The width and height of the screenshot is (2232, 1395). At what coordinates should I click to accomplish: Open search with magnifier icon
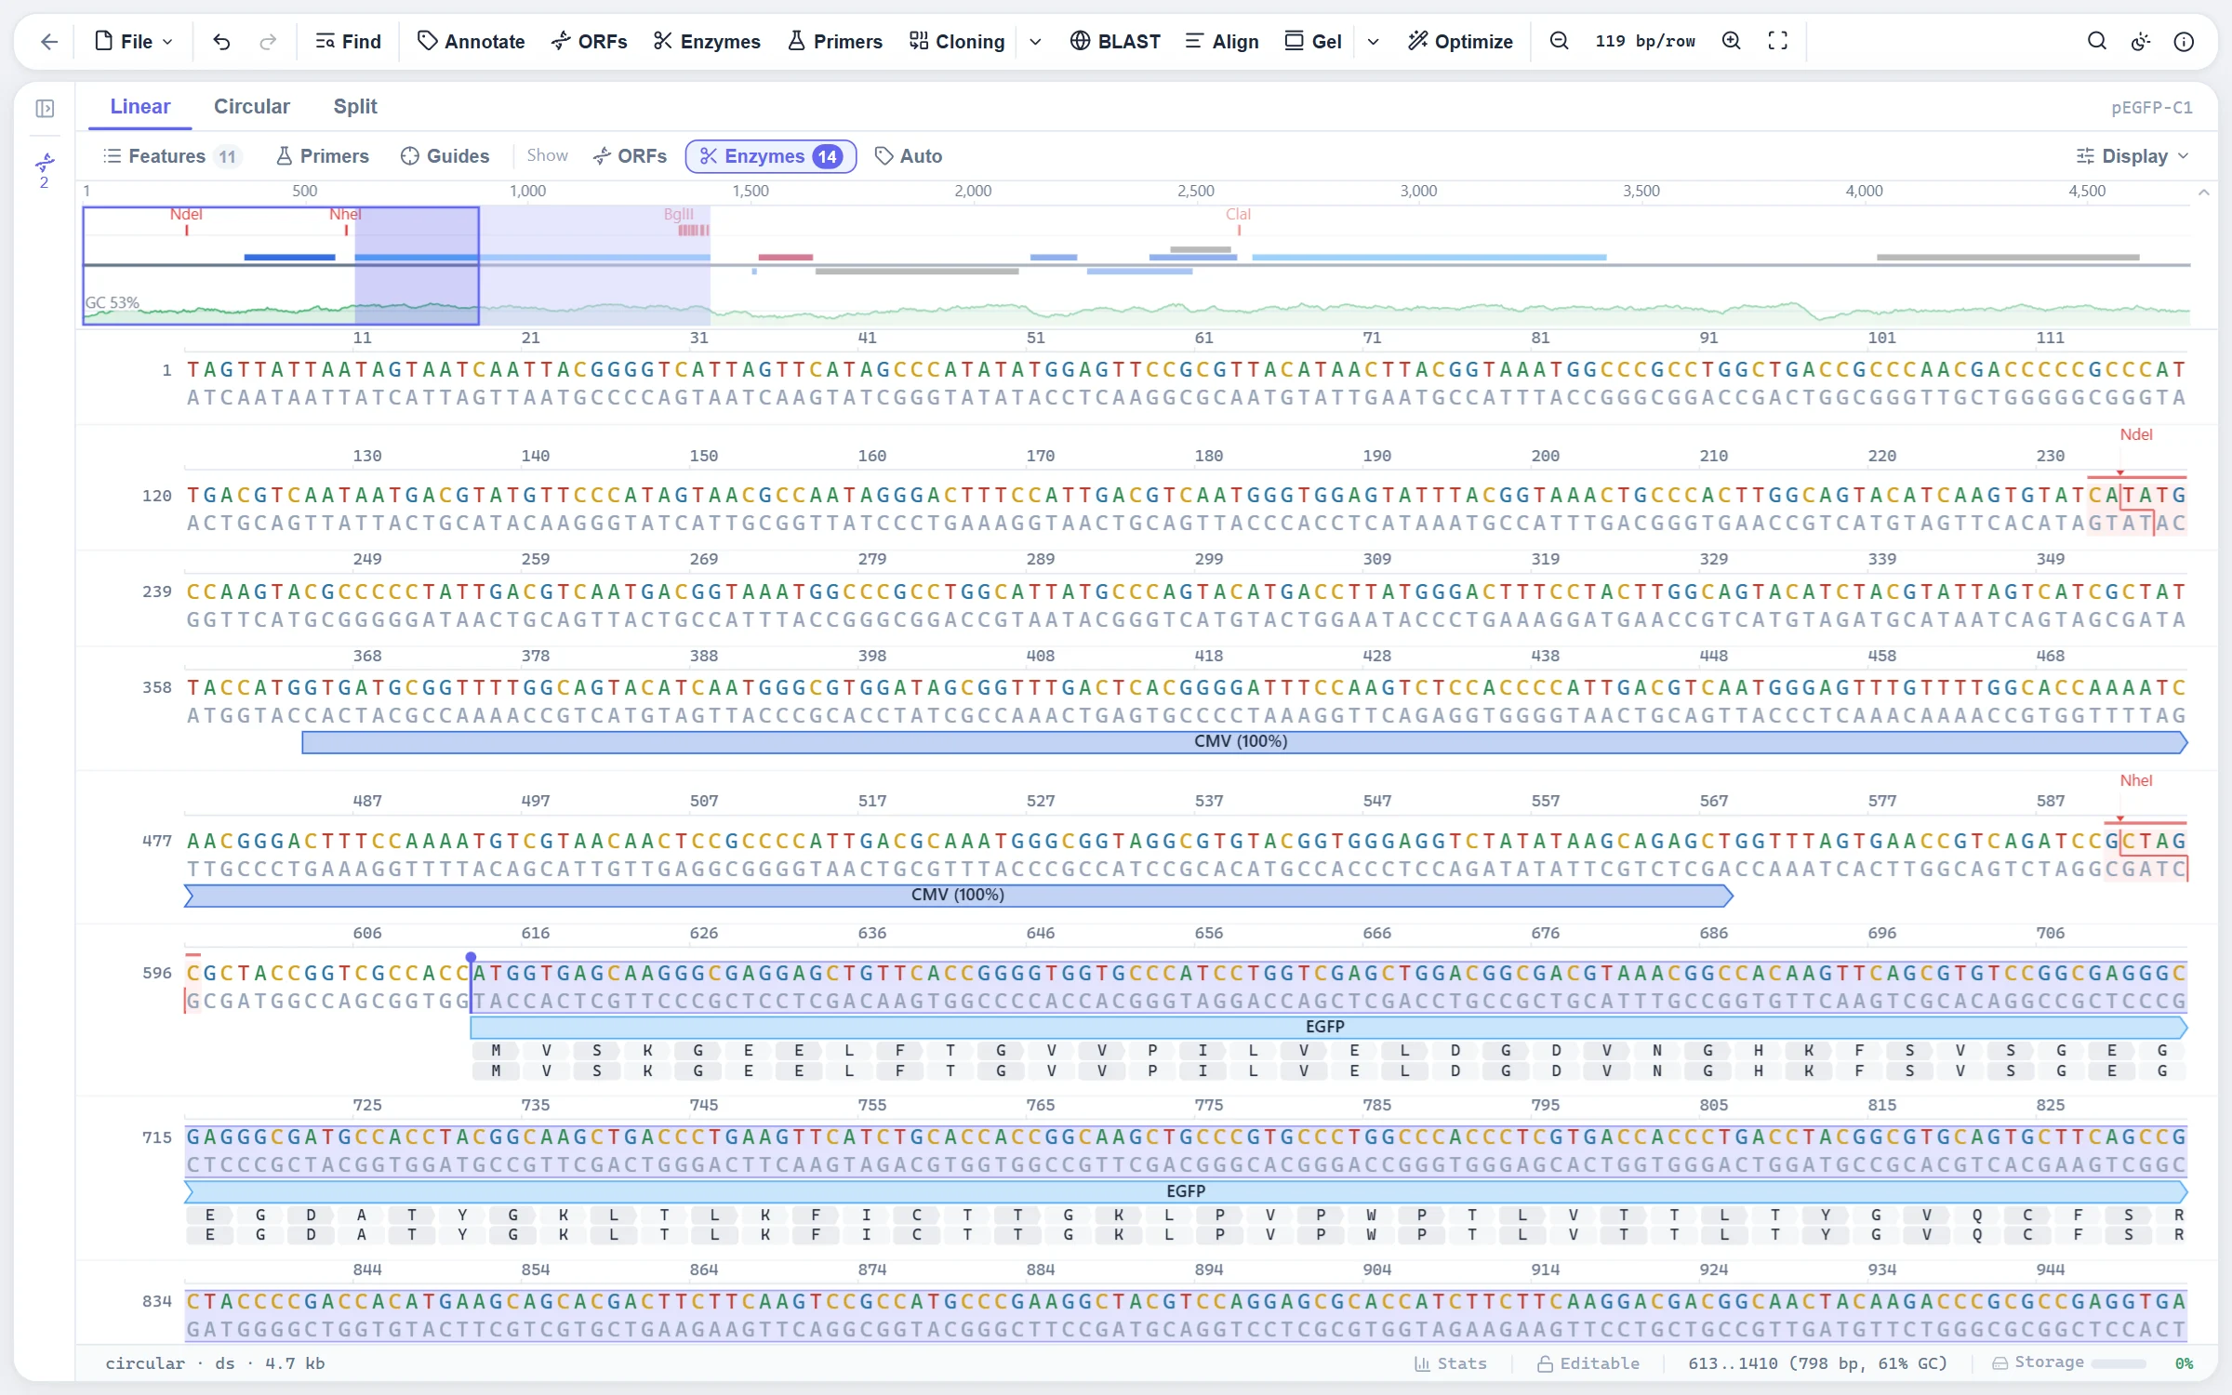2097,42
